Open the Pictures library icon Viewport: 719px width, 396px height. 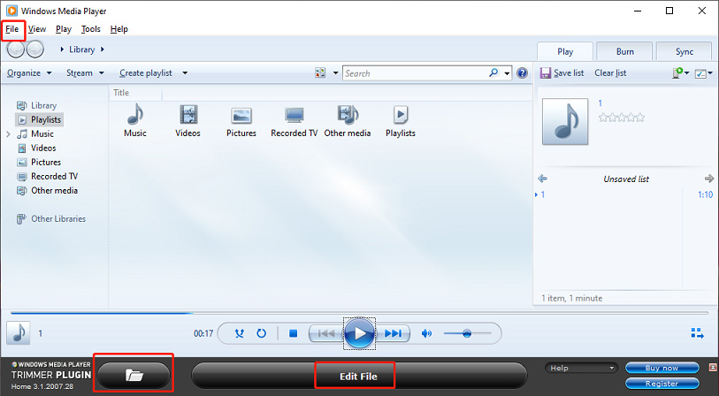click(241, 120)
